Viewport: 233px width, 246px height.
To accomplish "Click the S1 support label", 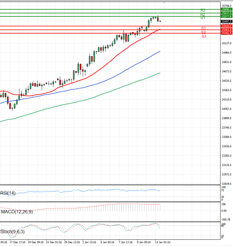I will pos(203,28).
